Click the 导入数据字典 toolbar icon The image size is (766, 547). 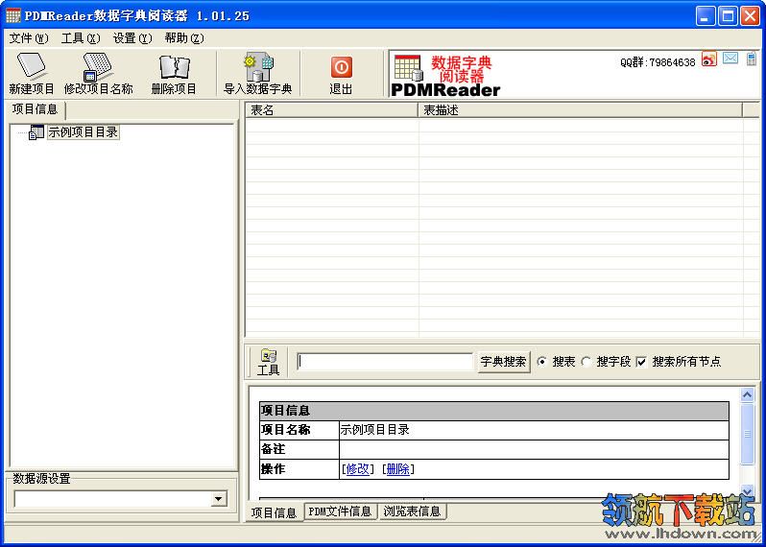258,67
